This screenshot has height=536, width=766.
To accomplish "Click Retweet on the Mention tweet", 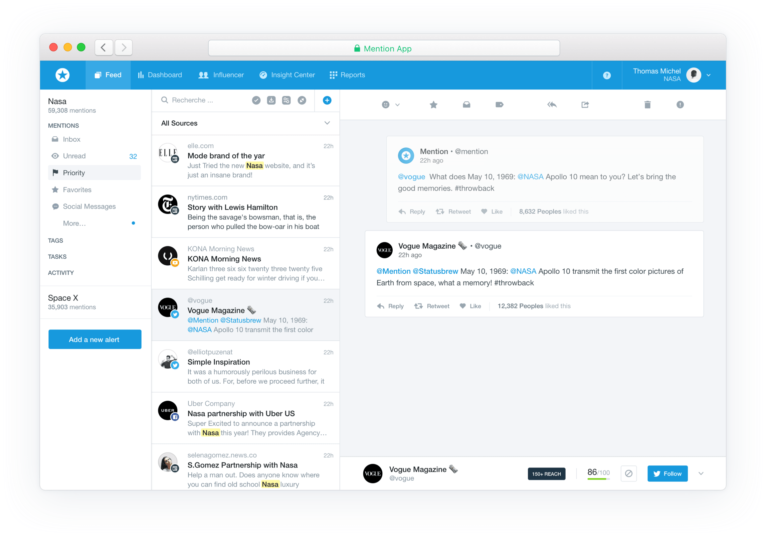I will (453, 212).
